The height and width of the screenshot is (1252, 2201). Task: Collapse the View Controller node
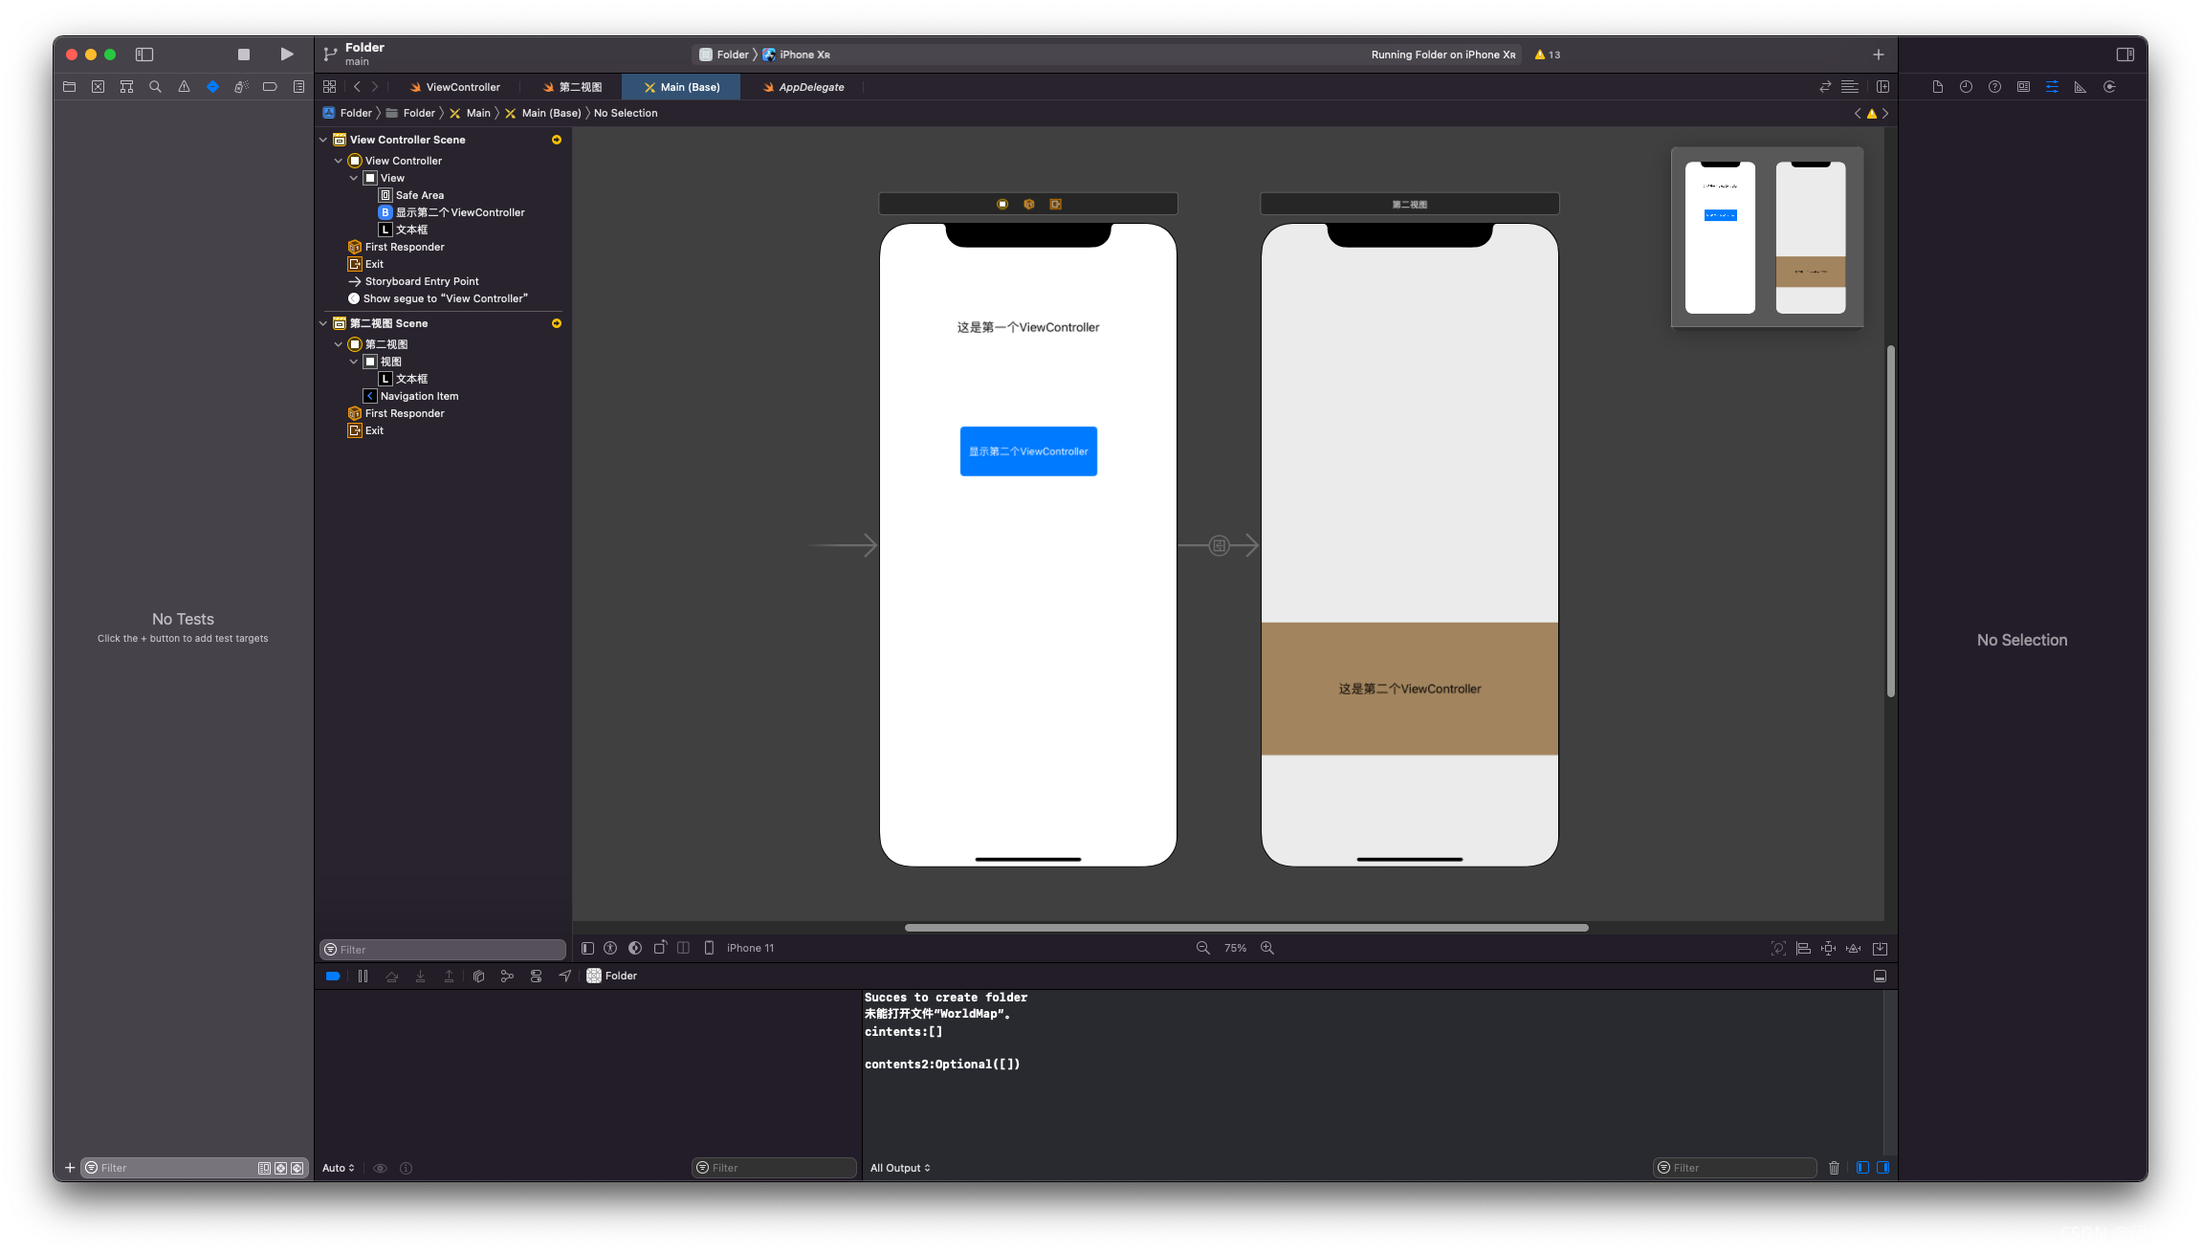339,161
